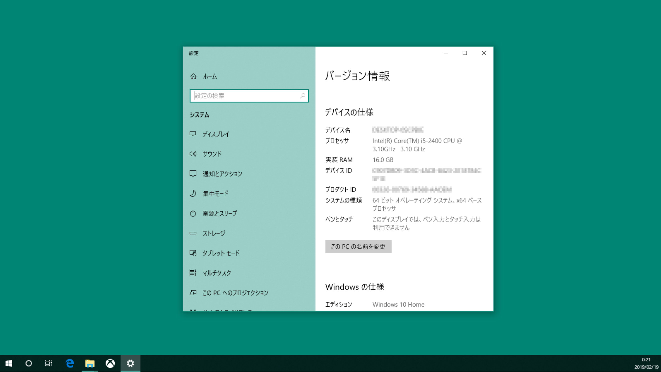This screenshot has height=372, width=661.
Task: Select 通知とアクション in the sidebar
Action: point(222,174)
